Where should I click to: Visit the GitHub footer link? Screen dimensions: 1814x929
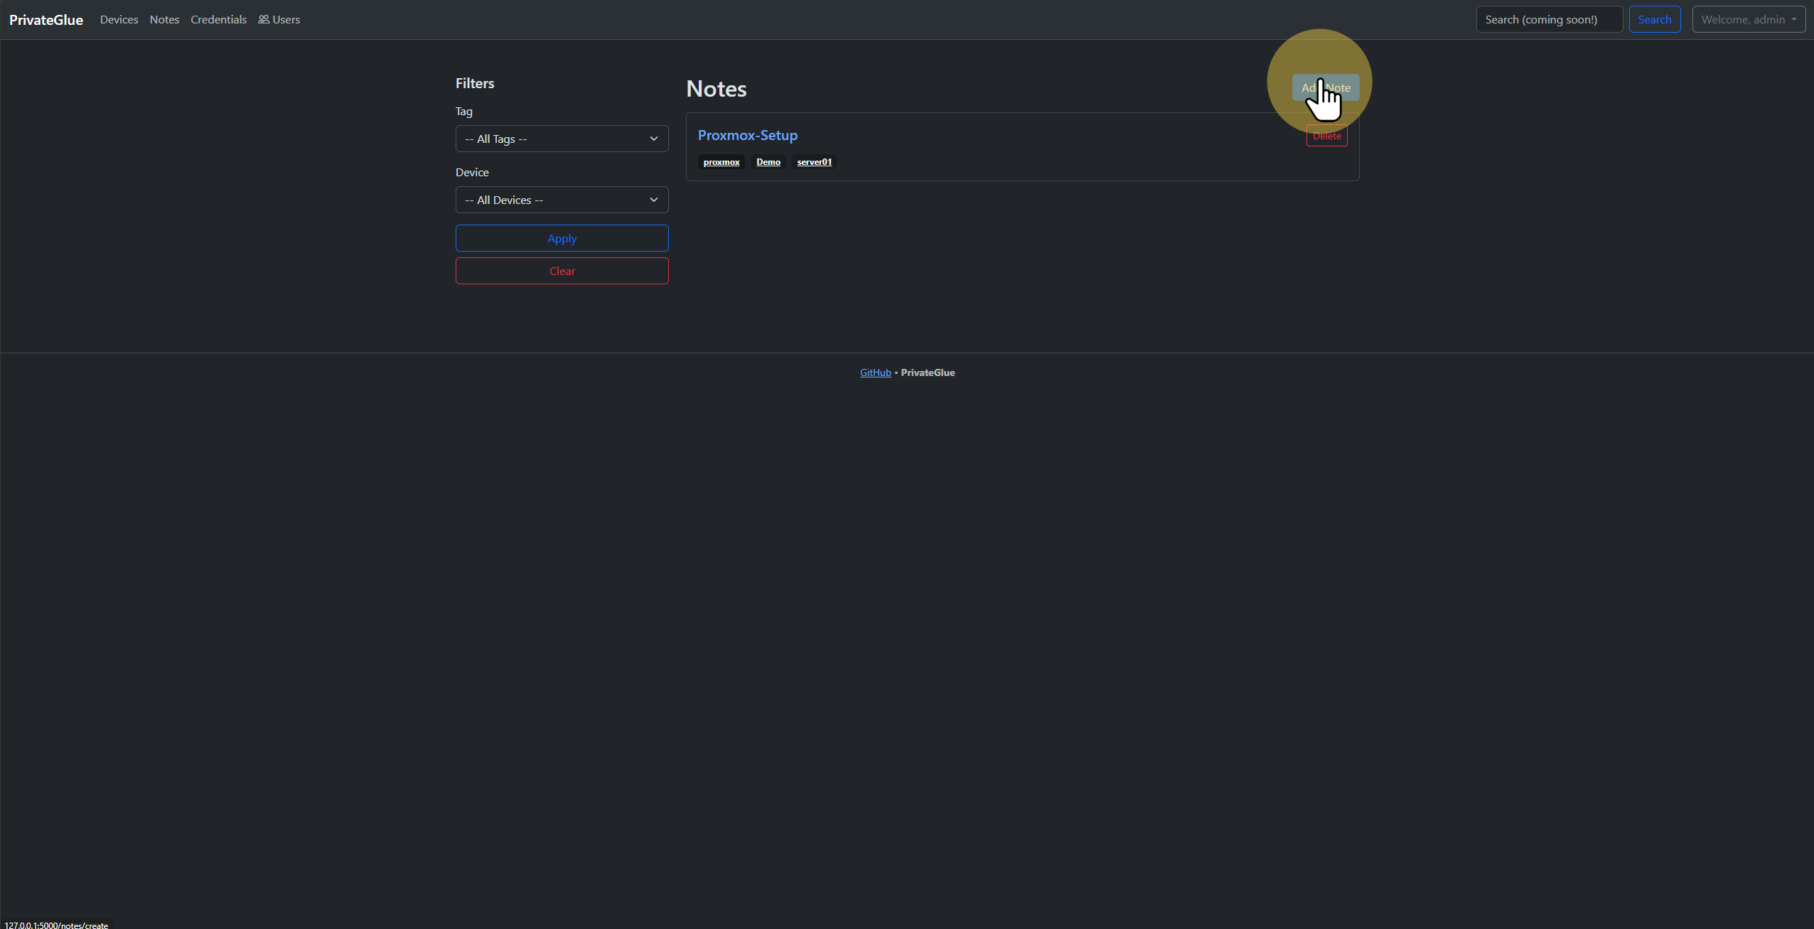click(875, 372)
